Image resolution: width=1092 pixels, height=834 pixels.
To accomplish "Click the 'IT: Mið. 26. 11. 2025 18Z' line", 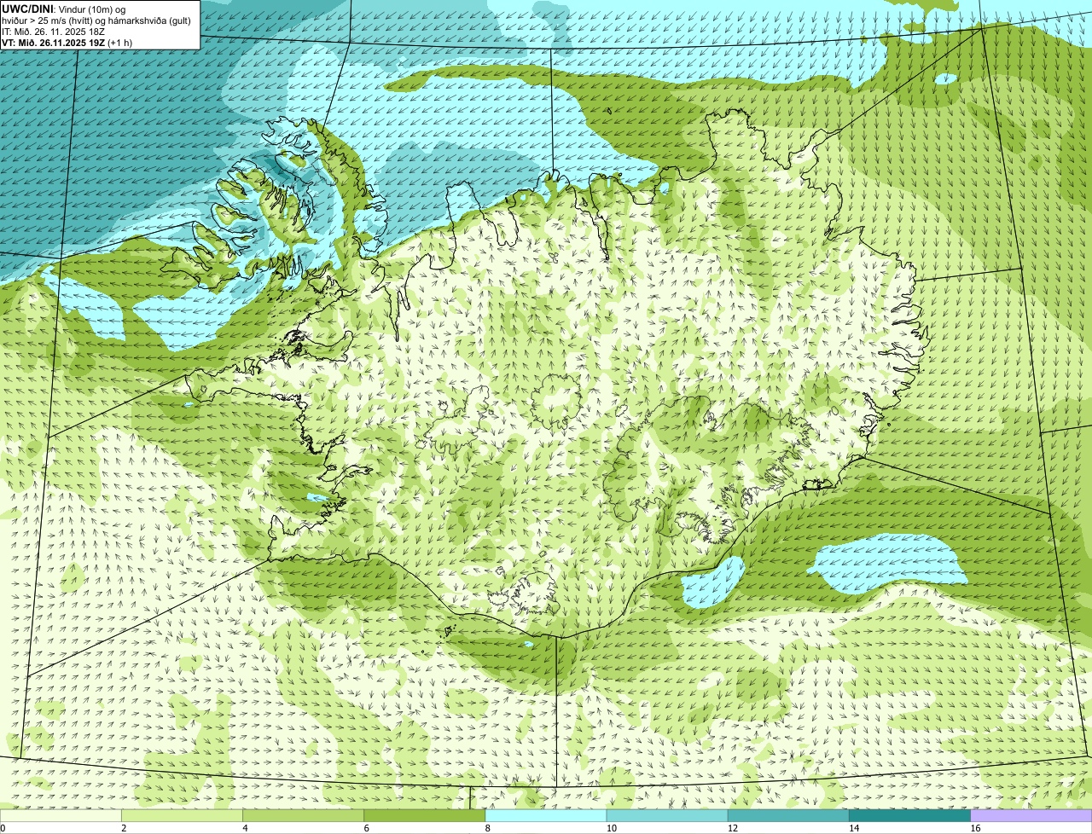I will point(53,32).
